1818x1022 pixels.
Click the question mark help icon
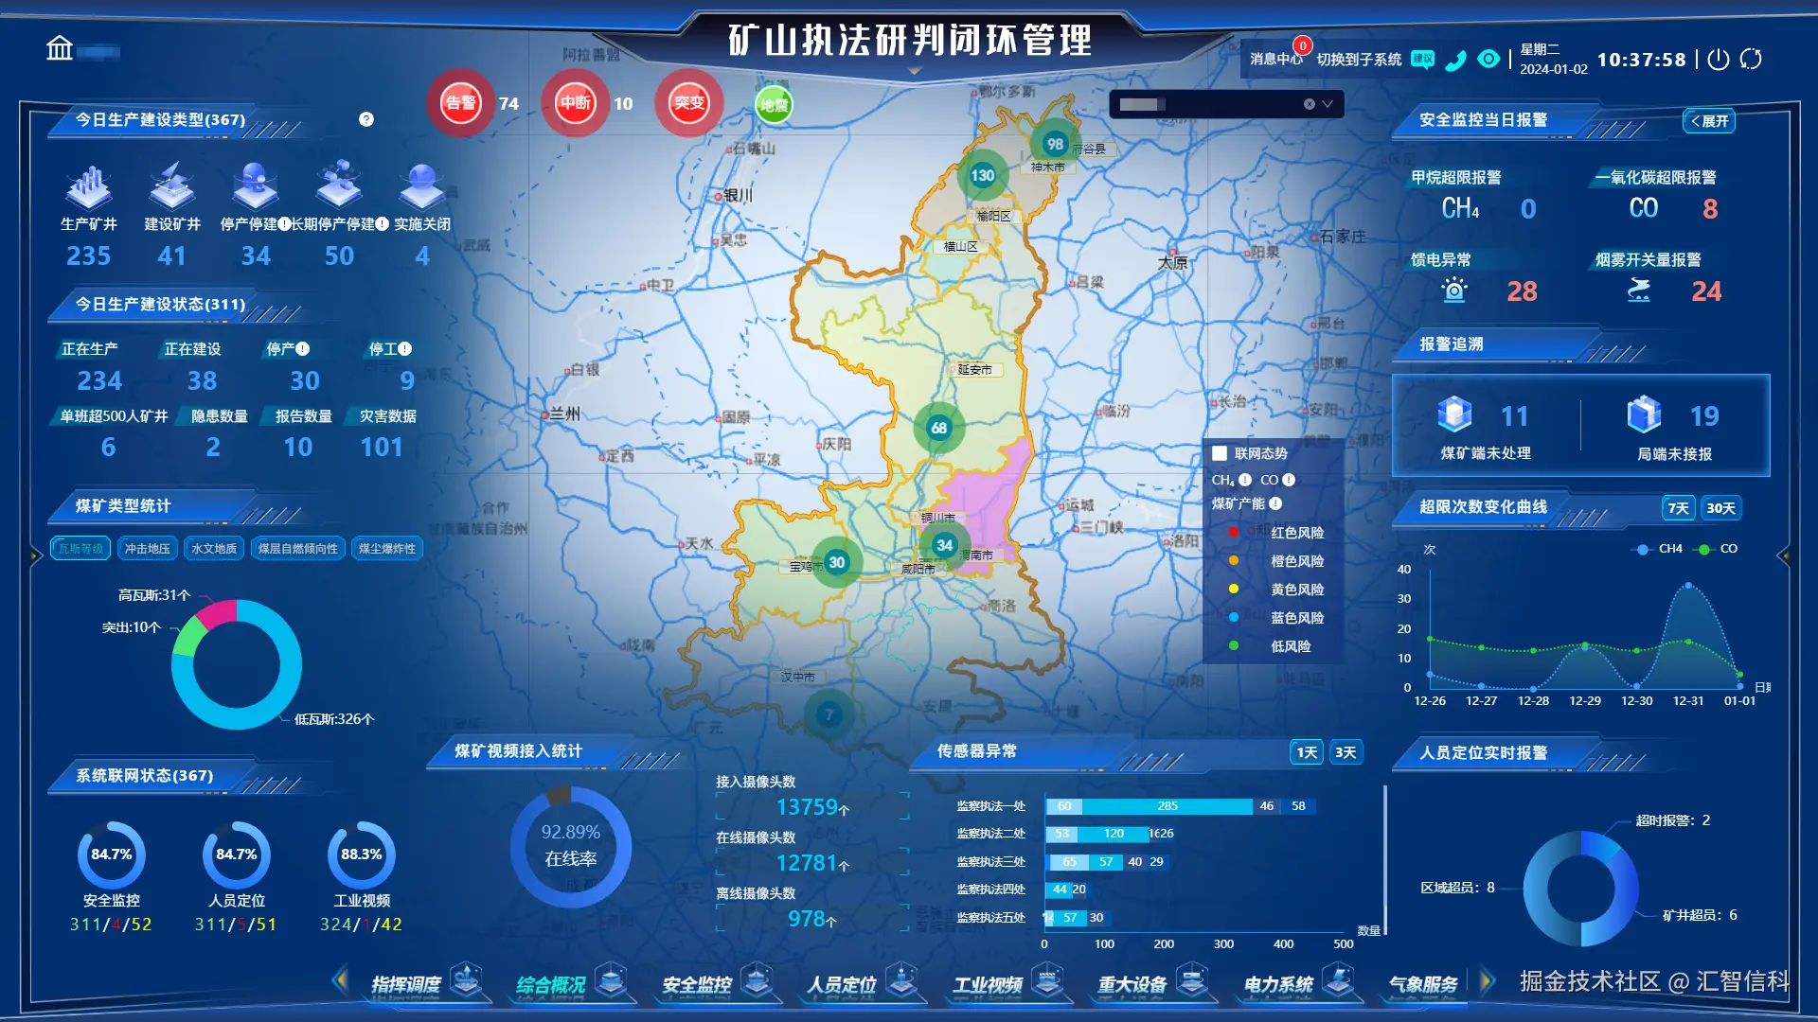pyautogui.click(x=366, y=119)
